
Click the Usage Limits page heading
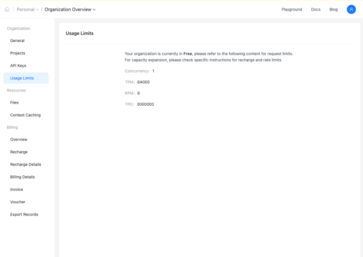(79, 33)
